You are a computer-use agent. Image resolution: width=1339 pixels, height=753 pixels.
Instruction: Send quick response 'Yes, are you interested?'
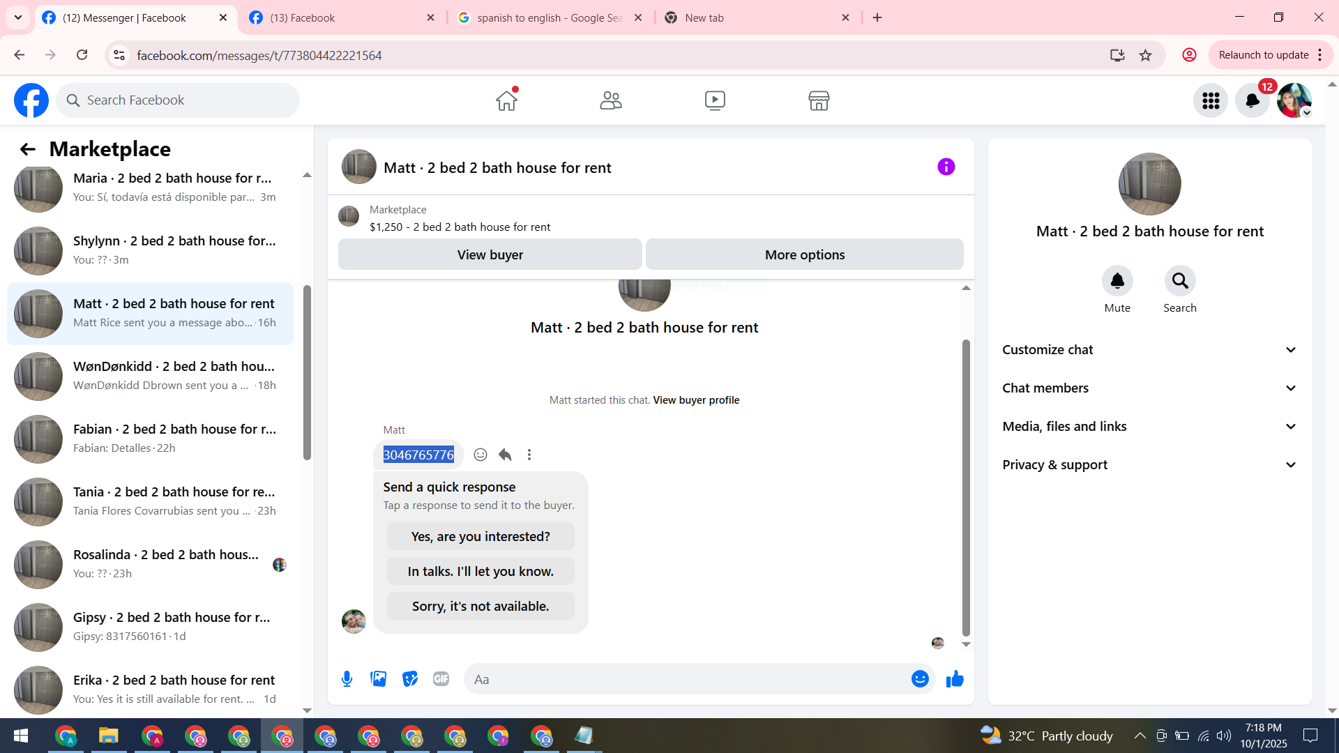pyautogui.click(x=481, y=536)
